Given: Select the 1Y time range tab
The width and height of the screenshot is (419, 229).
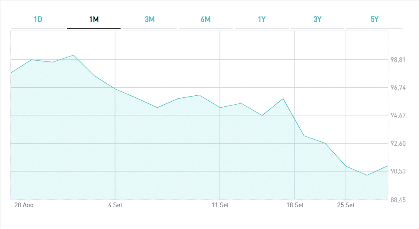Looking at the screenshot, I should [262, 20].
